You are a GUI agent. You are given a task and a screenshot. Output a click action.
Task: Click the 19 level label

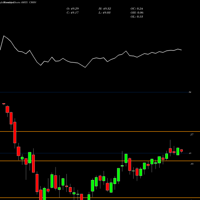pyautogui.click(x=192, y=164)
